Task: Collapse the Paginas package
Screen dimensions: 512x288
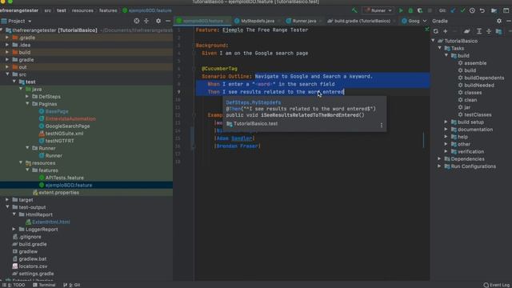Action: click(27, 104)
